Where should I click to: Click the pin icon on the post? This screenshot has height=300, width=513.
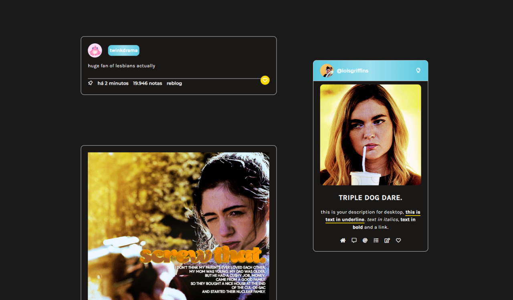(x=90, y=83)
